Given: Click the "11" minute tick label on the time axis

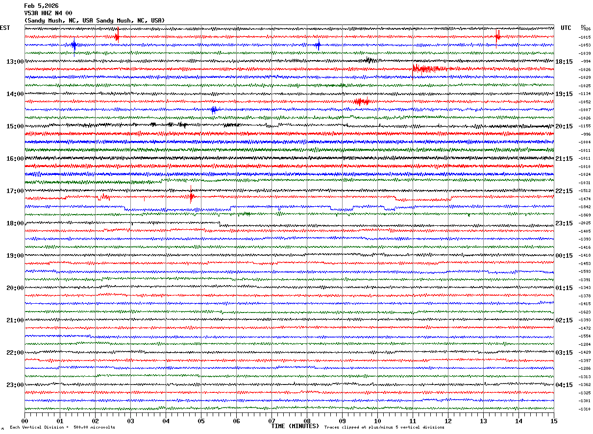Looking at the screenshot, I should (413, 421).
